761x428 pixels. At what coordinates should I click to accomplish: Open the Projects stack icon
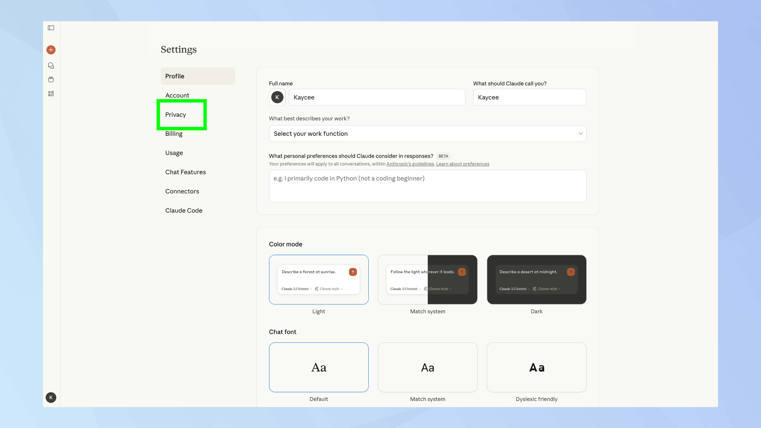51,80
